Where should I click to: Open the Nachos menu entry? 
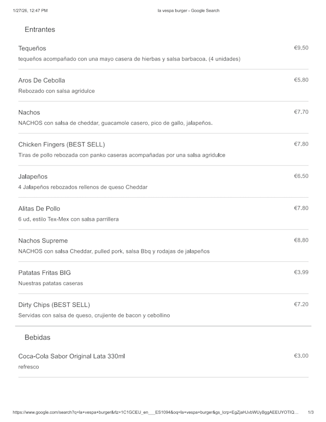[29, 113]
